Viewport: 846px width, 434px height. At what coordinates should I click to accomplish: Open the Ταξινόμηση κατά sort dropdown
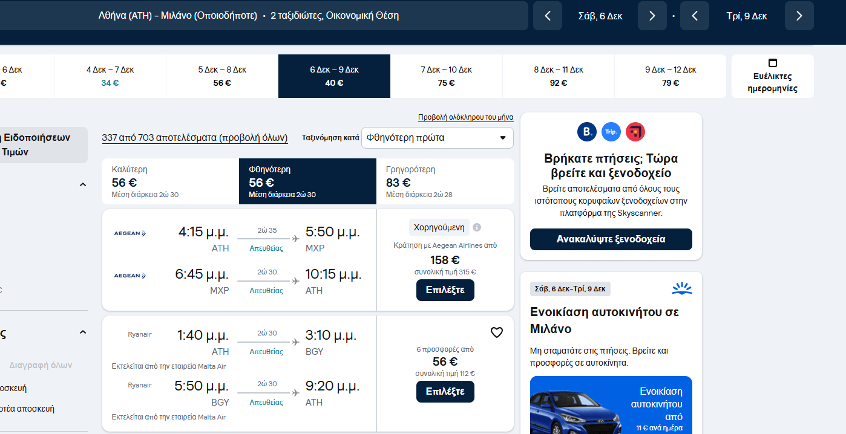437,138
